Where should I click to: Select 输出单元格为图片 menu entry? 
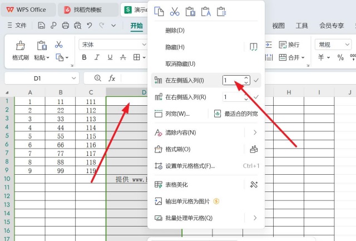[187, 201]
